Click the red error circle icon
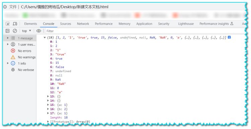 coord(13,51)
